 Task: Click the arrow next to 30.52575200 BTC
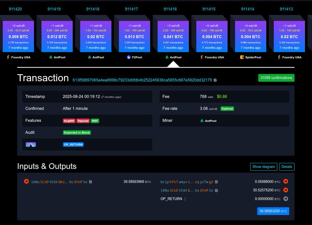click(x=286, y=190)
